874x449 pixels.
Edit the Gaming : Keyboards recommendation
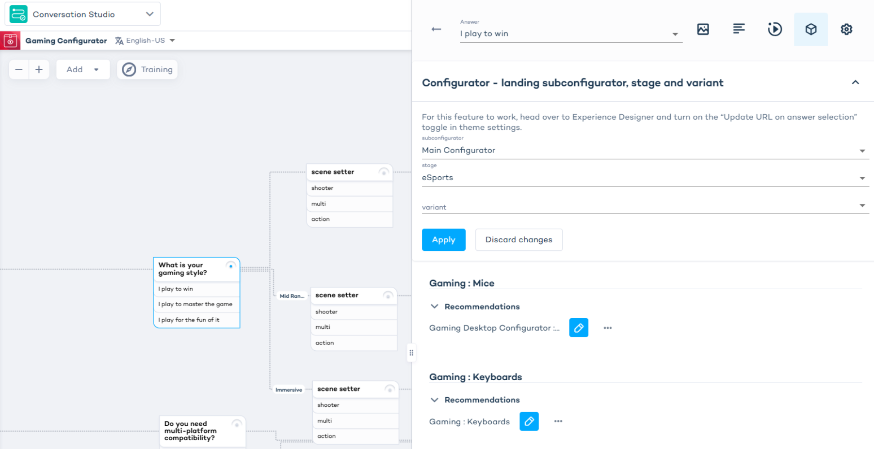tap(529, 421)
